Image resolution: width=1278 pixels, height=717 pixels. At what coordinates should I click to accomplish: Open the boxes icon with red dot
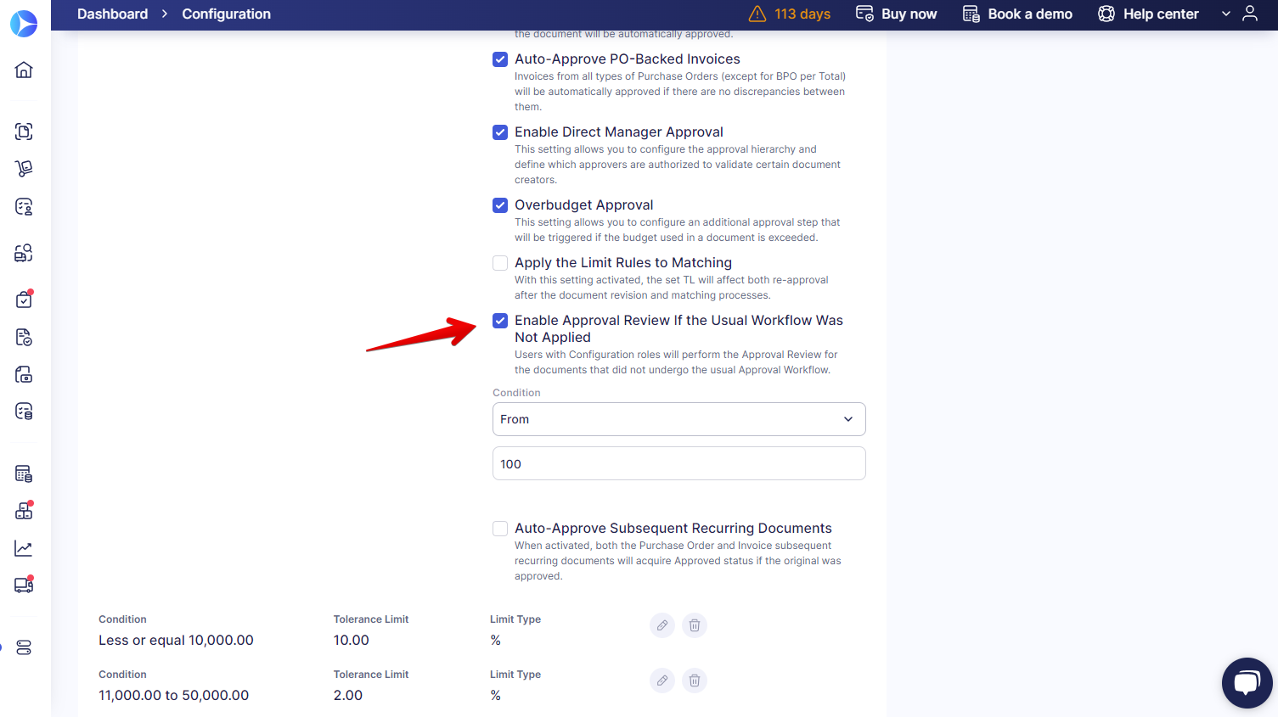tap(24, 511)
